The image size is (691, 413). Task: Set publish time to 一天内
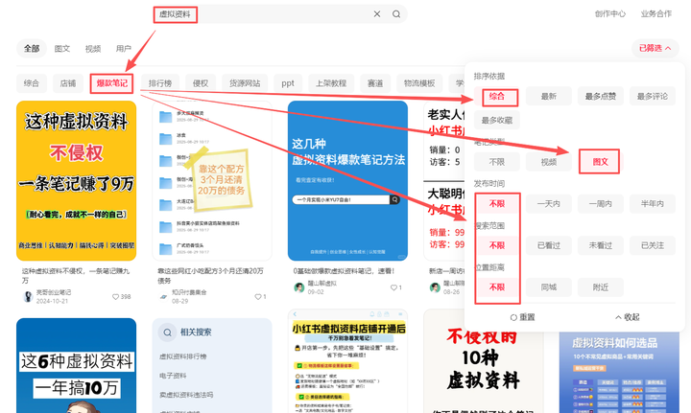(x=549, y=204)
